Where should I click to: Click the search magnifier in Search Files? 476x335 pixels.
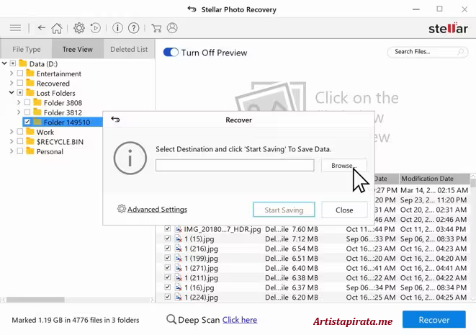coord(461,52)
